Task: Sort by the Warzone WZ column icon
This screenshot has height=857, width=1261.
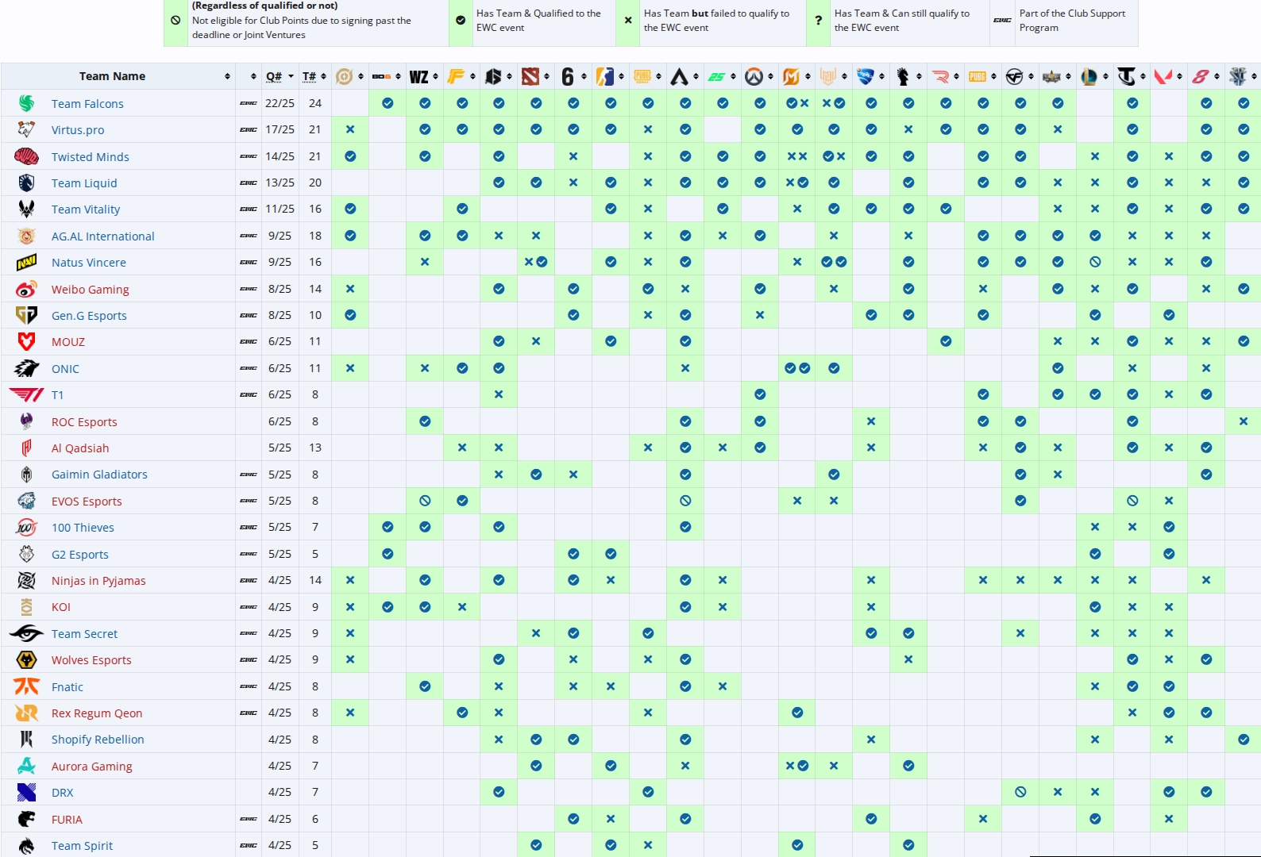Action: (x=418, y=76)
